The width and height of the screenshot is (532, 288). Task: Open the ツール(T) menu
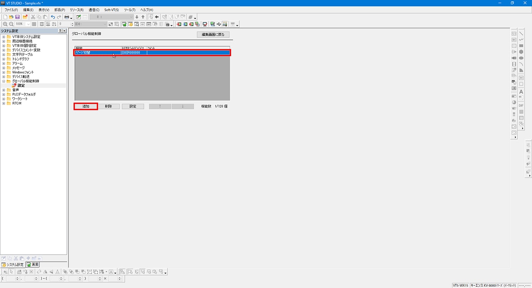[x=130, y=10]
